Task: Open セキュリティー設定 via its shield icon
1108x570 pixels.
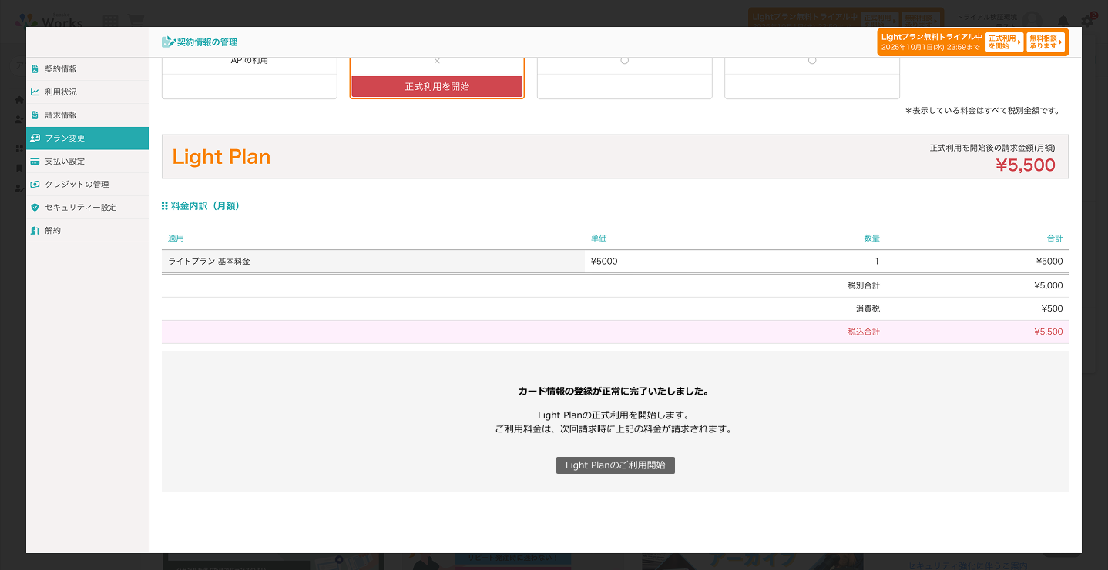Action: click(35, 208)
